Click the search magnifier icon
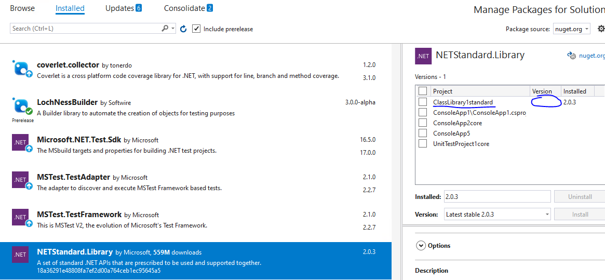 pyautogui.click(x=165, y=28)
